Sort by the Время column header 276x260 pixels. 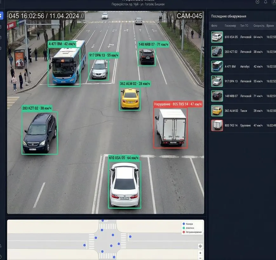pyautogui.click(x=270, y=26)
